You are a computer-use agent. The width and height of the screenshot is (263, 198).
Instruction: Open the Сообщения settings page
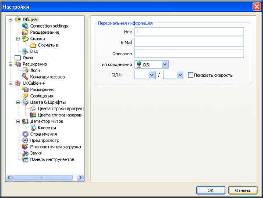pos(42,96)
